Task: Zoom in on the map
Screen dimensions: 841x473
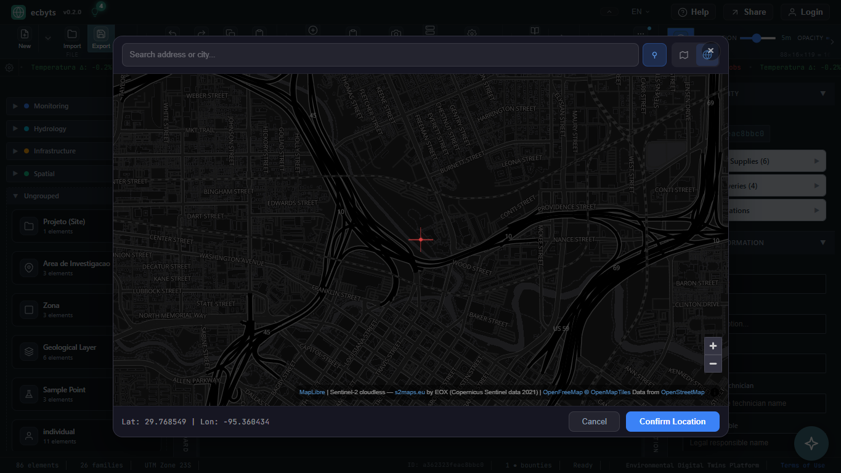Action: click(x=713, y=346)
